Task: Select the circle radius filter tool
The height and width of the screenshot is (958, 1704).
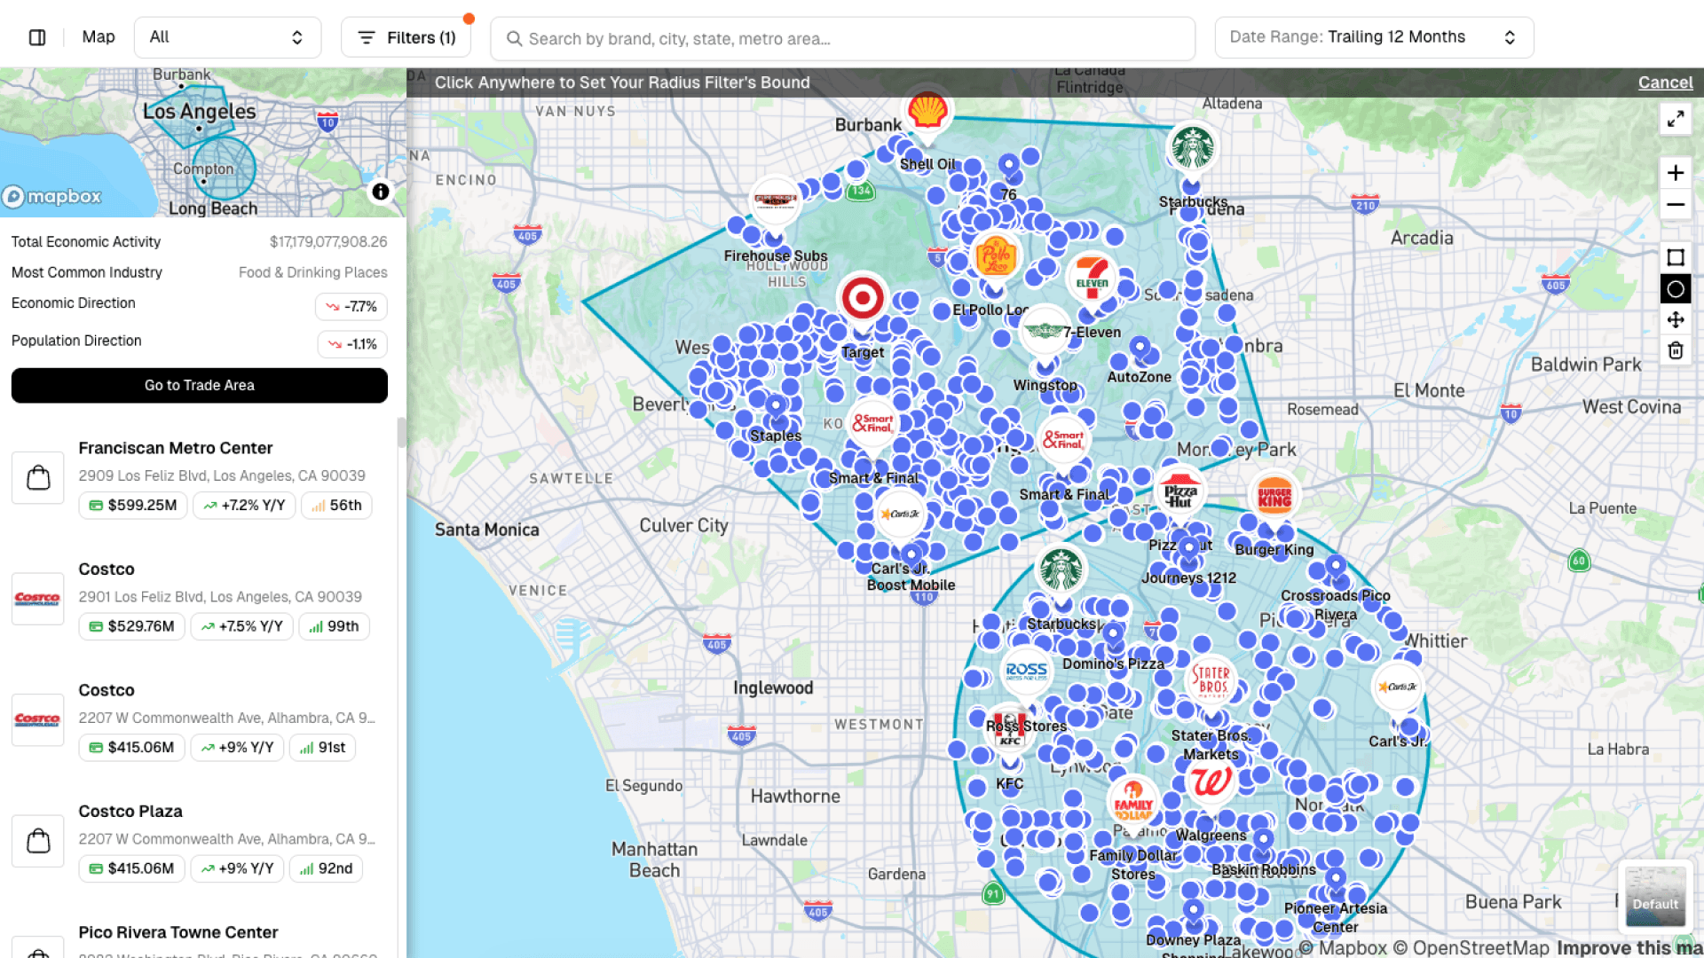Action: tap(1676, 288)
